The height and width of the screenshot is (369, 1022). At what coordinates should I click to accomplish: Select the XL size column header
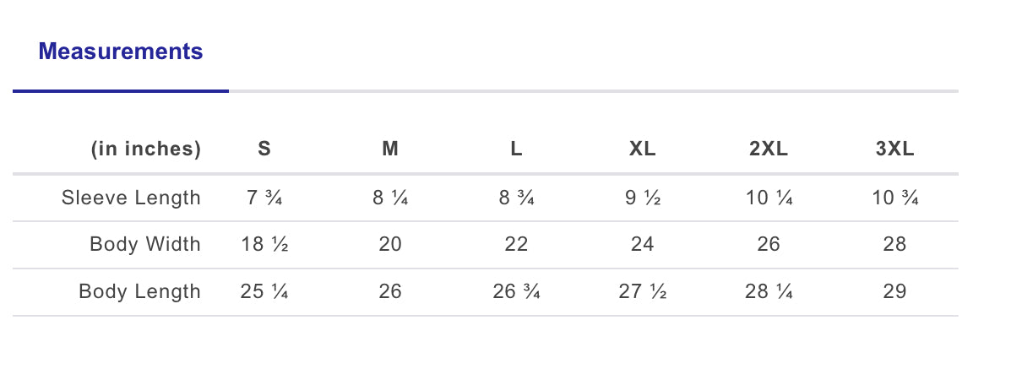(x=642, y=149)
